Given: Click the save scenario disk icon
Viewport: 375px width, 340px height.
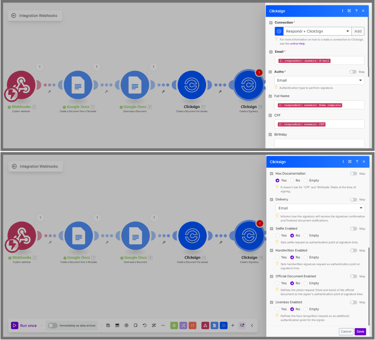Looking at the screenshot, I should tap(108, 325).
